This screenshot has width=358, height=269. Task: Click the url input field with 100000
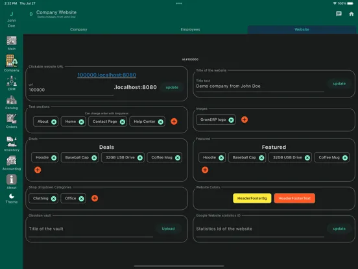[x=71, y=90]
